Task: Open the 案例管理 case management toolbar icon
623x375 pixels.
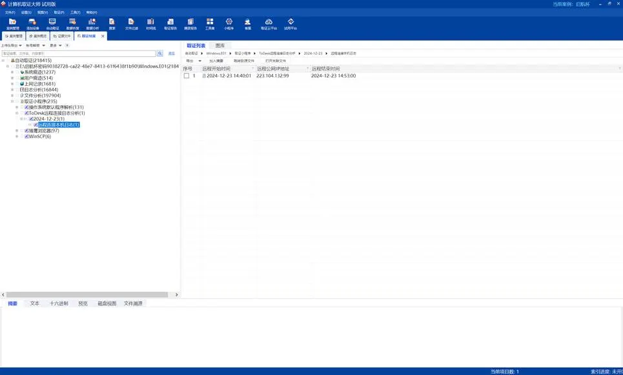Action: 12,24
